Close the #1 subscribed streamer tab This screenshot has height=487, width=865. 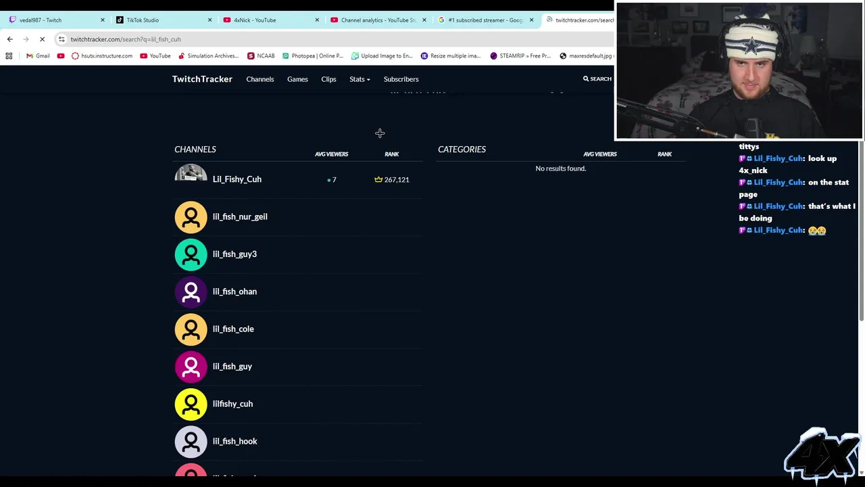coord(531,20)
